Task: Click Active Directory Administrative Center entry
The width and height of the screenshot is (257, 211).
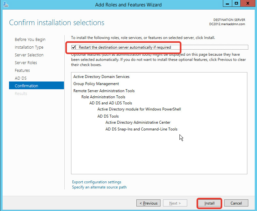Action: click(x=138, y=122)
